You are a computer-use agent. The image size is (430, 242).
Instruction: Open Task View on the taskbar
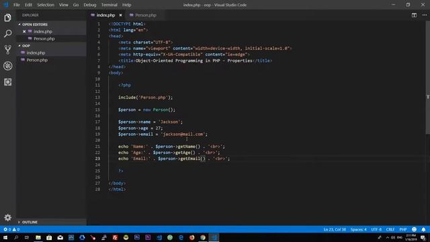point(27,237)
